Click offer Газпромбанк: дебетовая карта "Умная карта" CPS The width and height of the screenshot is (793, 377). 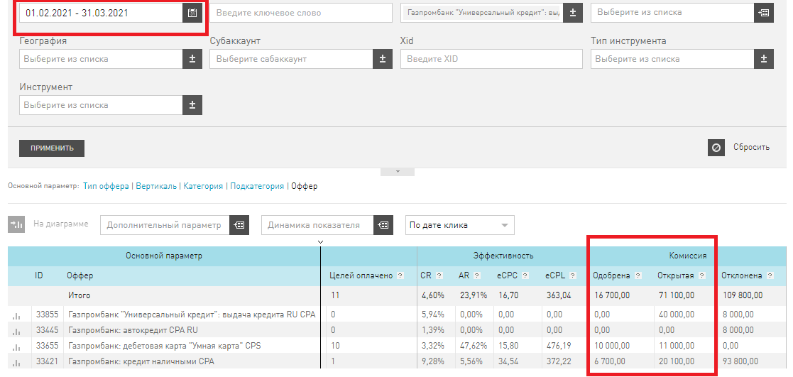[165, 346]
